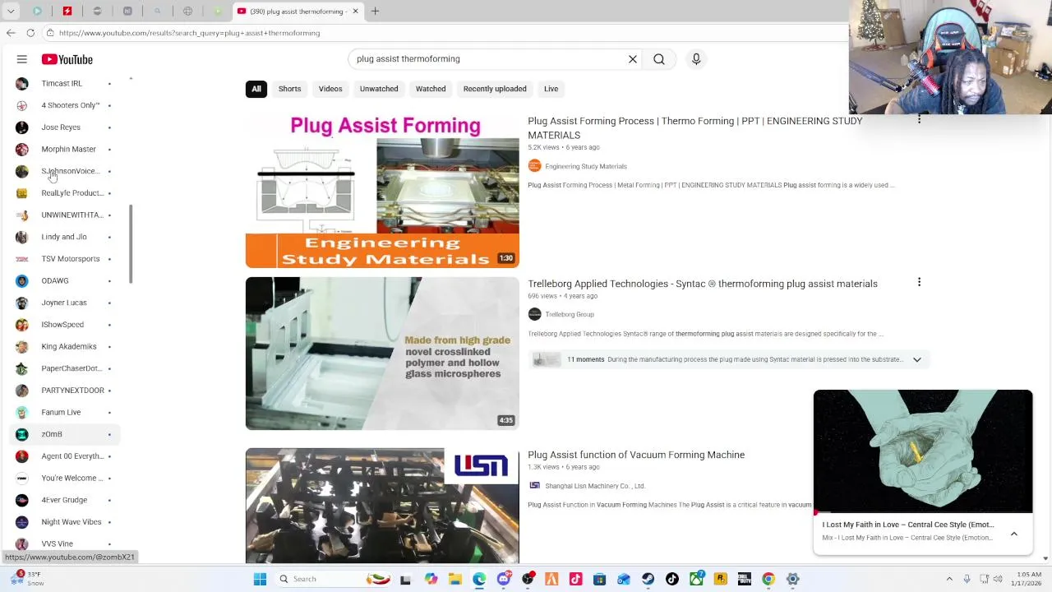Play LISN vacuum forming machine thumbnail
The width and height of the screenshot is (1052, 592).
tap(382, 506)
